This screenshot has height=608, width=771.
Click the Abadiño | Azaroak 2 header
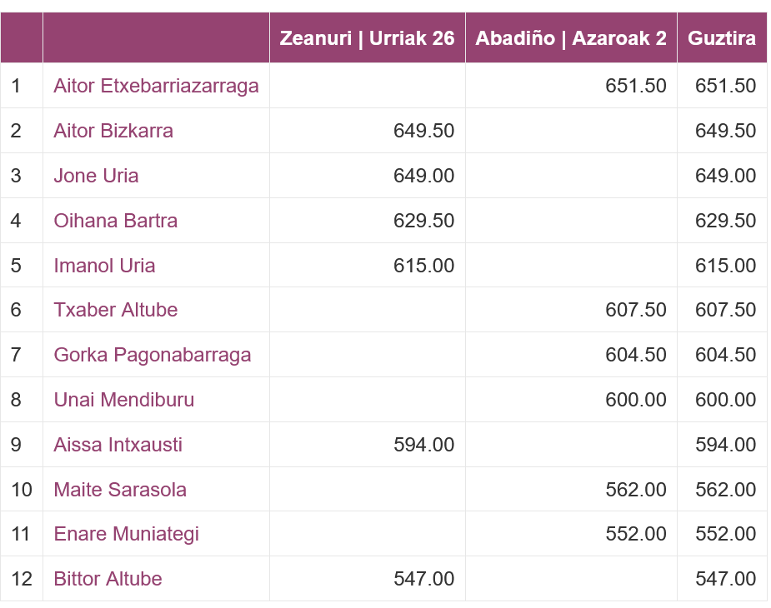pos(571,38)
